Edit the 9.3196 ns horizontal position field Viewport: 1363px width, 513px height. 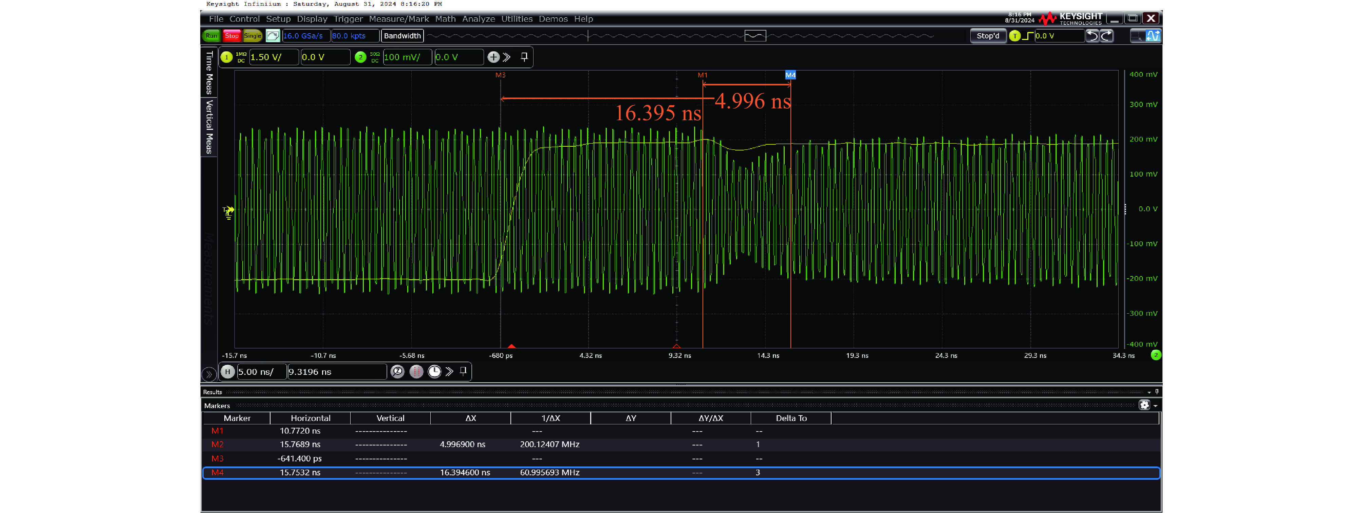(x=337, y=372)
